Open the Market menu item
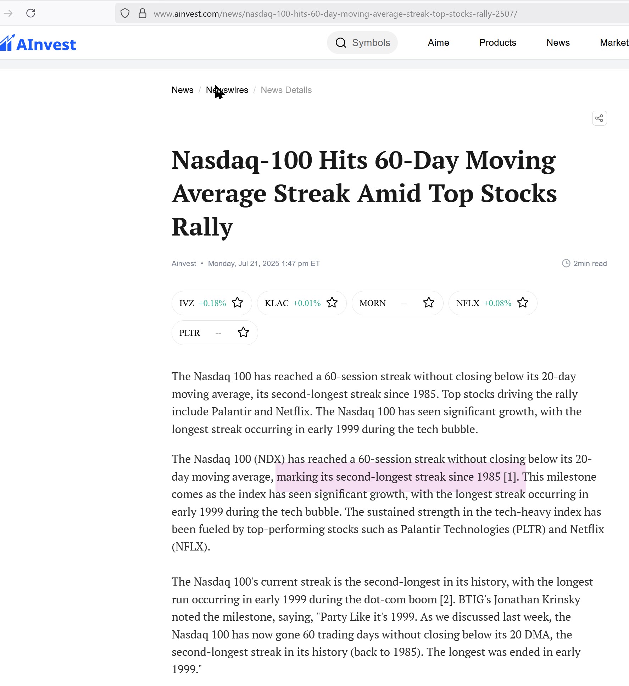629x686 pixels. [614, 43]
